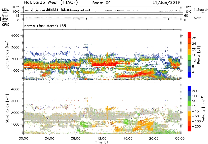Click the 'normal (fast stereo) 153' text
The image size is (208, 144).
(45, 26)
